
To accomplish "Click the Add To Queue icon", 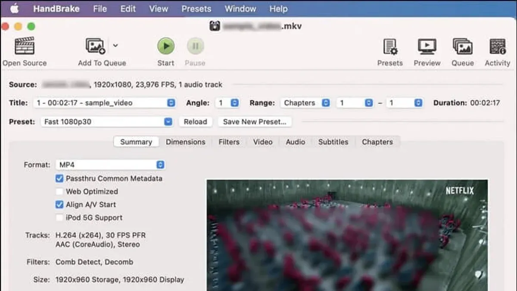I will click(x=95, y=46).
